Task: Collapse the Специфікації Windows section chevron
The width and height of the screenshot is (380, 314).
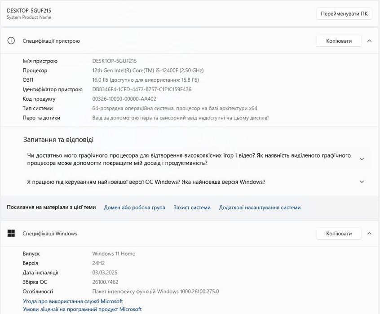Action: [x=369, y=234]
